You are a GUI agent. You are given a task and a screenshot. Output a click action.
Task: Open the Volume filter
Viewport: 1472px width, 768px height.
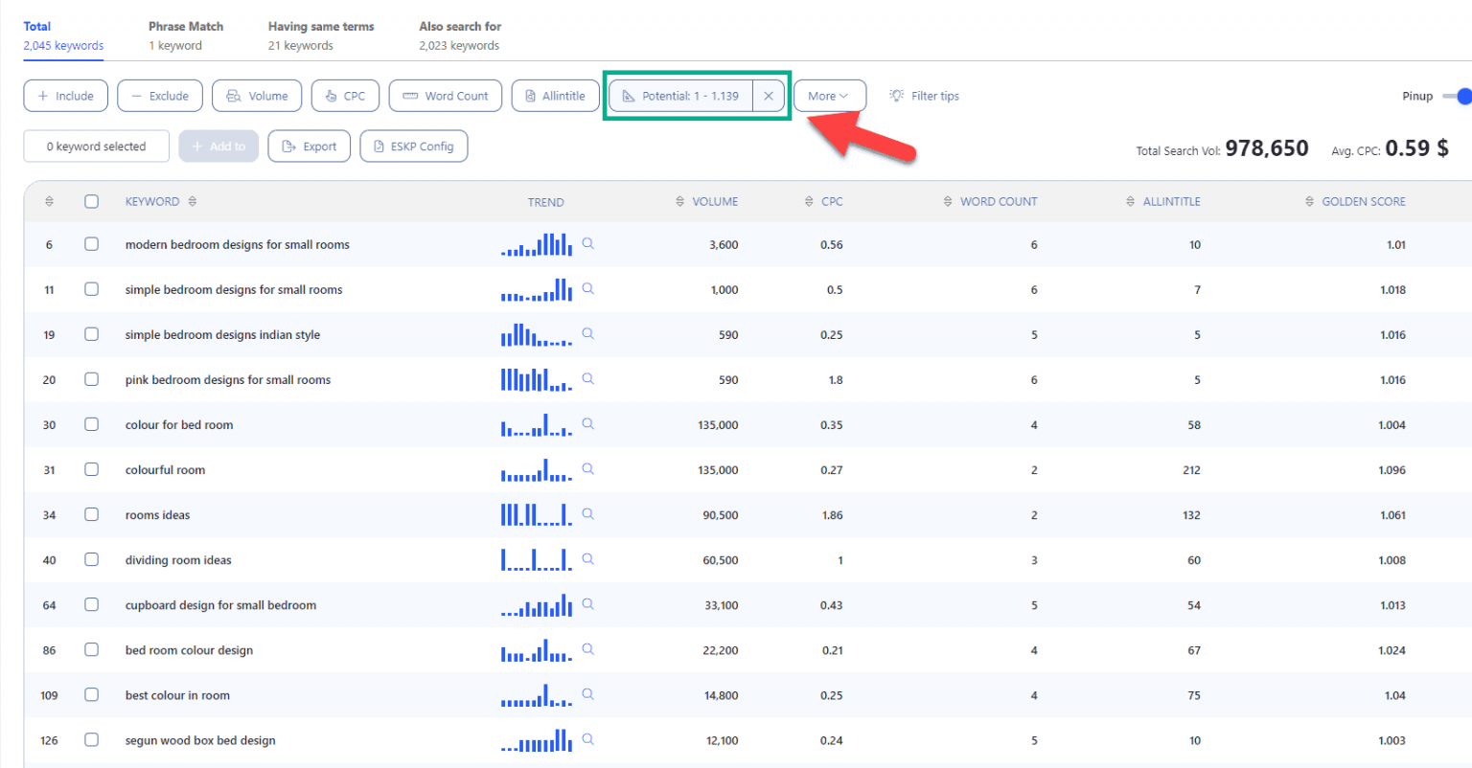pyautogui.click(x=256, y=95)
